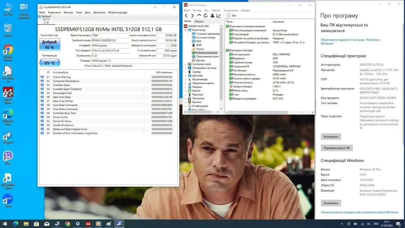Open the Інструменти menu in AIDA64
Screen dimensions: 405x228
pyautogui.click(x=231, y=10)
